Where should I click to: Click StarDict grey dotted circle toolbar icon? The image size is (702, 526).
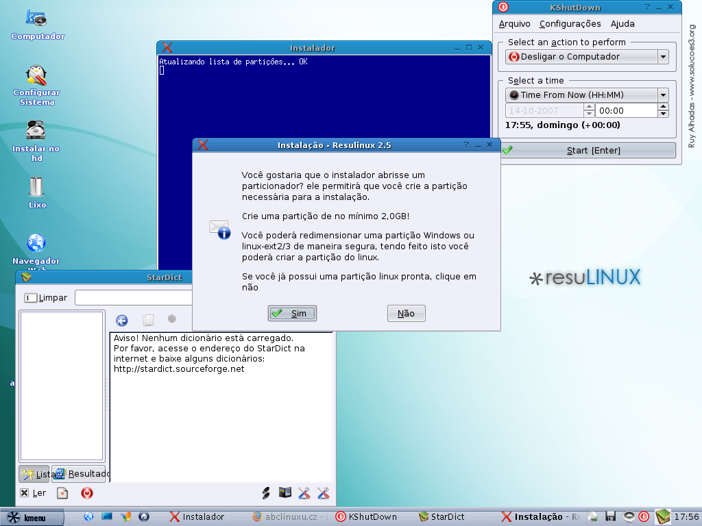coord(172,318)
